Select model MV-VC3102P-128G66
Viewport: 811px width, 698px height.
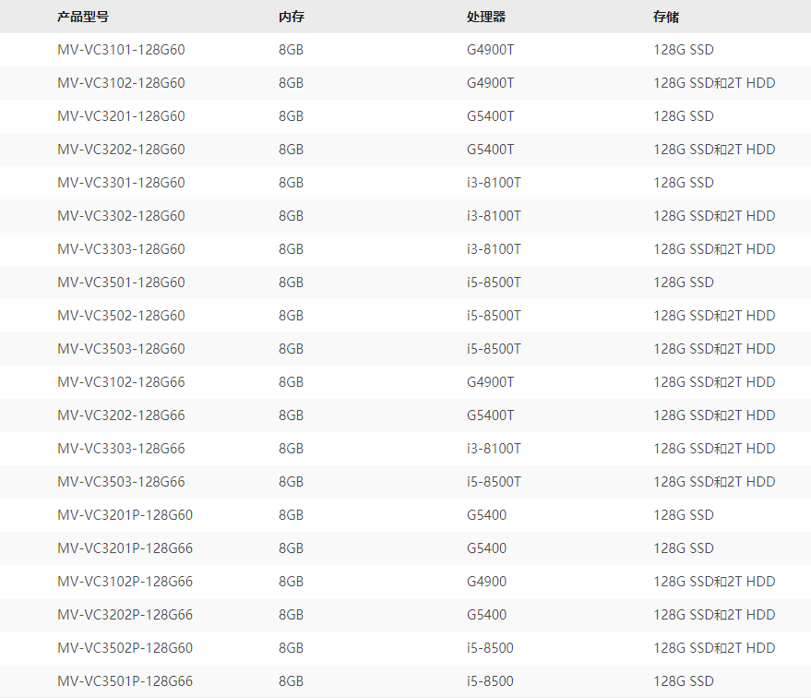point(125,582)
